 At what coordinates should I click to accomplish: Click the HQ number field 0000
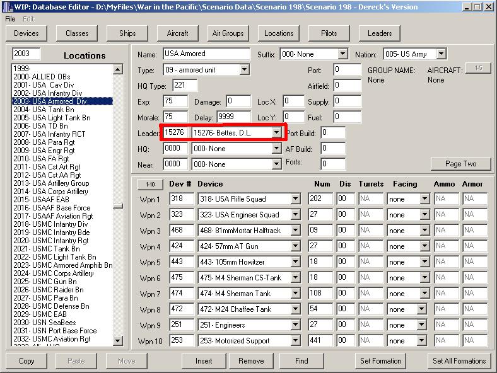[x=175, y=149]
